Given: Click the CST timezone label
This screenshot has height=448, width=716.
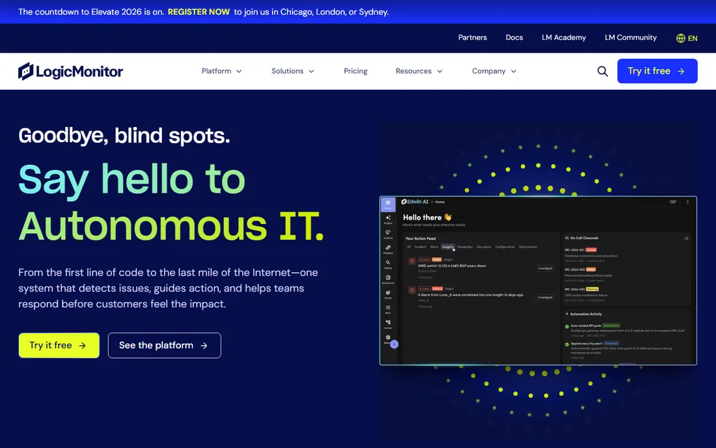Looking at the screenshot, I should point(672,202).
